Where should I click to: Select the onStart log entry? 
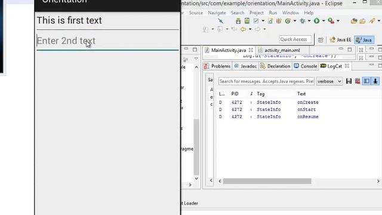(x=299, y=109)
